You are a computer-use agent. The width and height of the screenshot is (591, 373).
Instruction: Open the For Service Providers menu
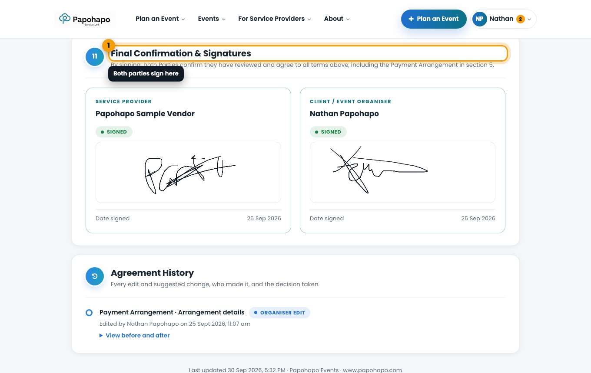(x=275, y=19)
